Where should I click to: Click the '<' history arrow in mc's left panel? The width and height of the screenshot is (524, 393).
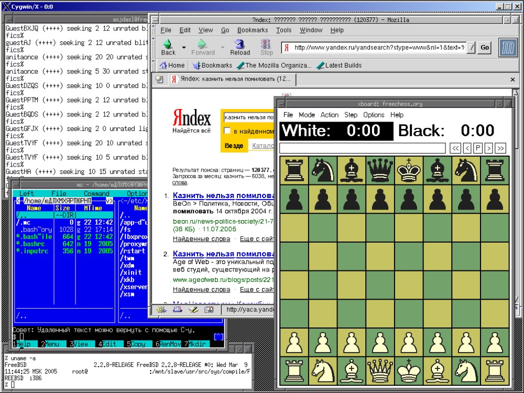(18, 201)
